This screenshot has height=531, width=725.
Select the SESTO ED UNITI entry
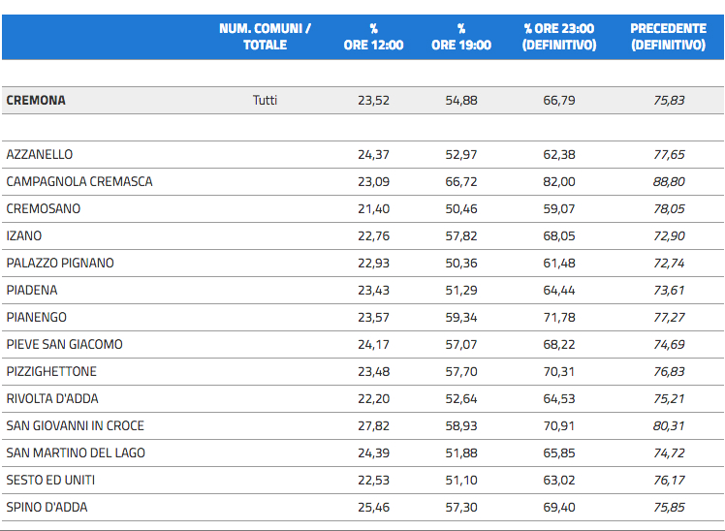click(50, 480)
